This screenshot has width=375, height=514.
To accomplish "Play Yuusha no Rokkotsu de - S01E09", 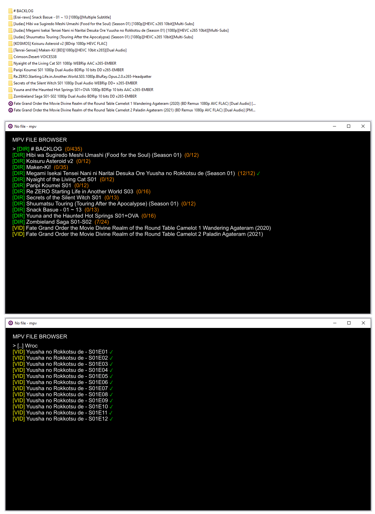I will click(63, 401).
